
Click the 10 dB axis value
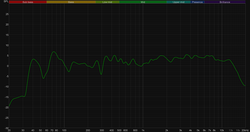(7, 45)
